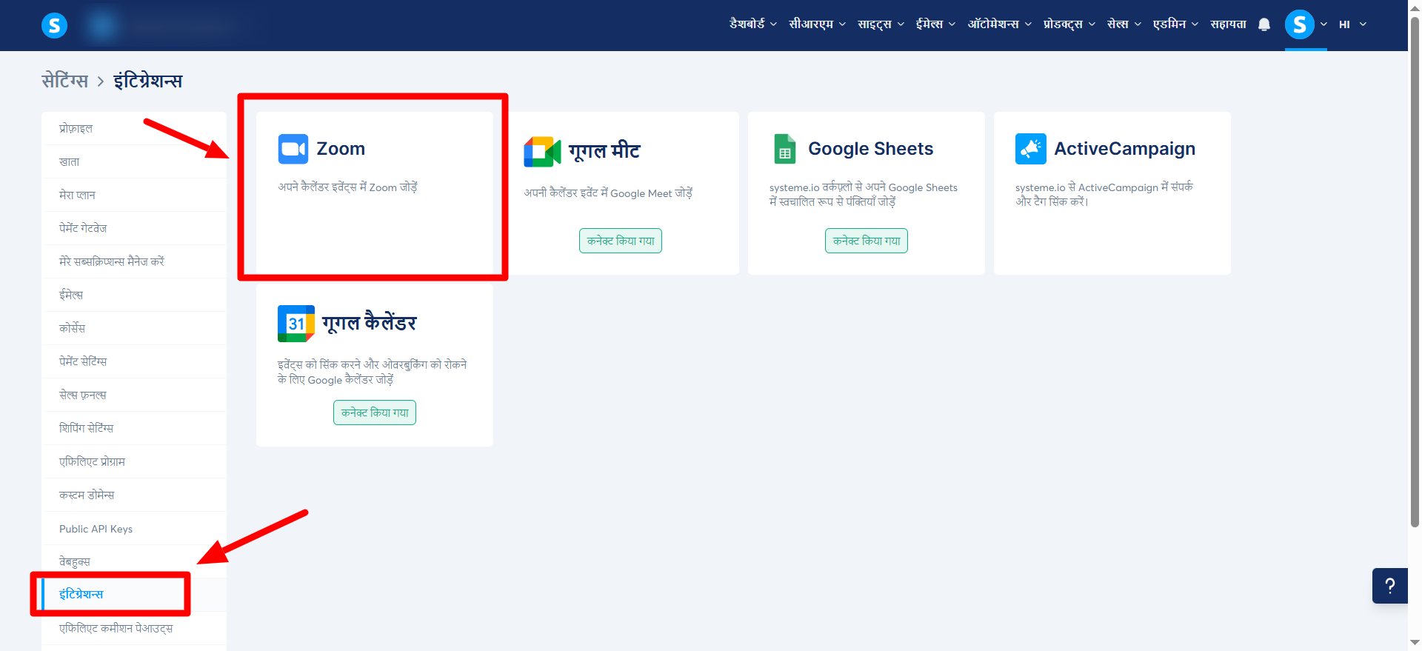Click Google Calendar कनेक्ट किया गया button

[x=375, y=413]
